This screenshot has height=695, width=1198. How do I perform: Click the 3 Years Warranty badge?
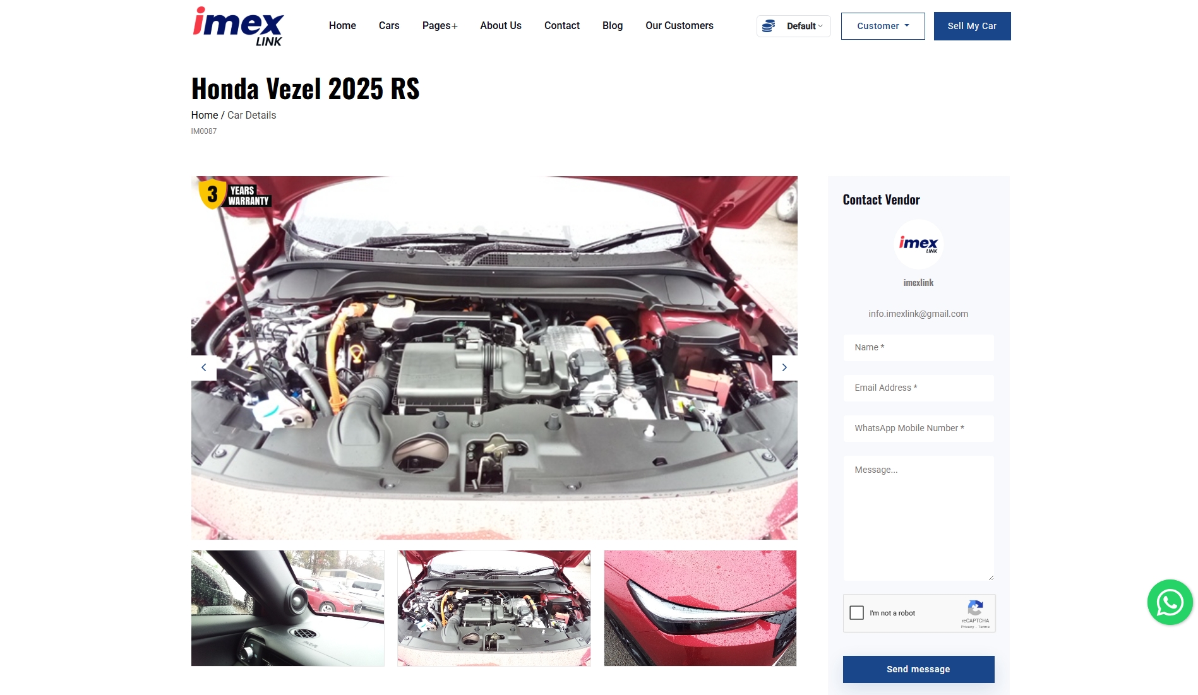tap(234, 194)
